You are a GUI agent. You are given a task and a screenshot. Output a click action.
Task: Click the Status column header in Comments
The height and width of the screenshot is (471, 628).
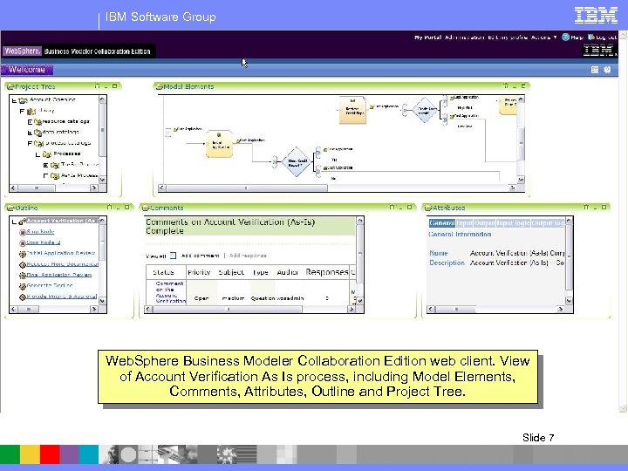tap(163, 272)
